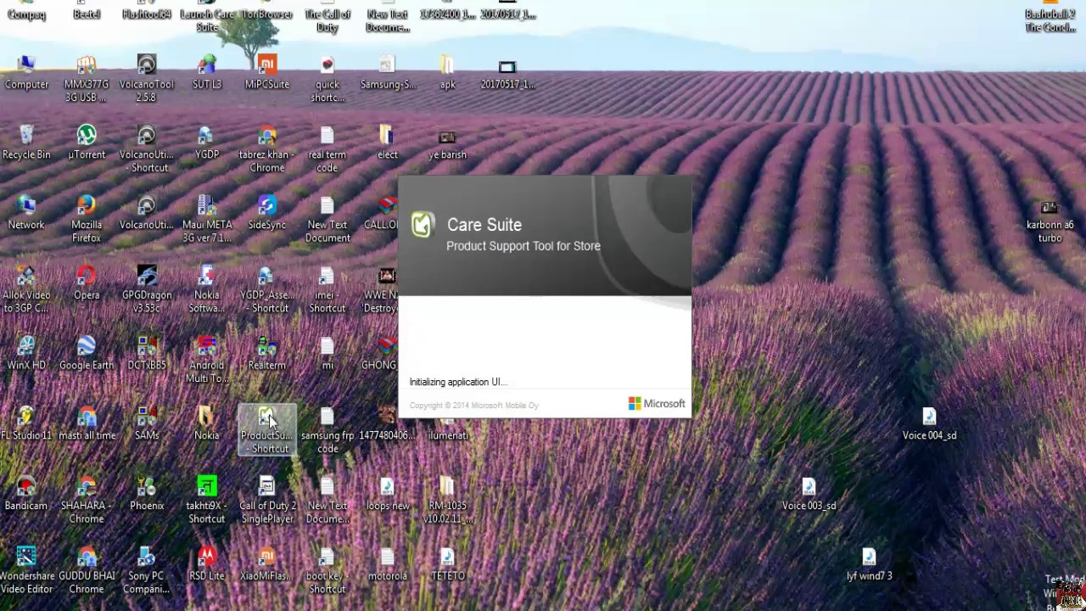
Task: Open the real term code file
Action: click(x=327, y=149)
